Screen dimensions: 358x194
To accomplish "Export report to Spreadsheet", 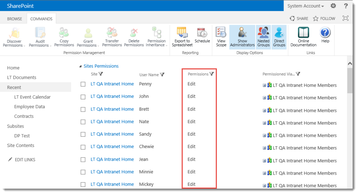I will (182, 37).
